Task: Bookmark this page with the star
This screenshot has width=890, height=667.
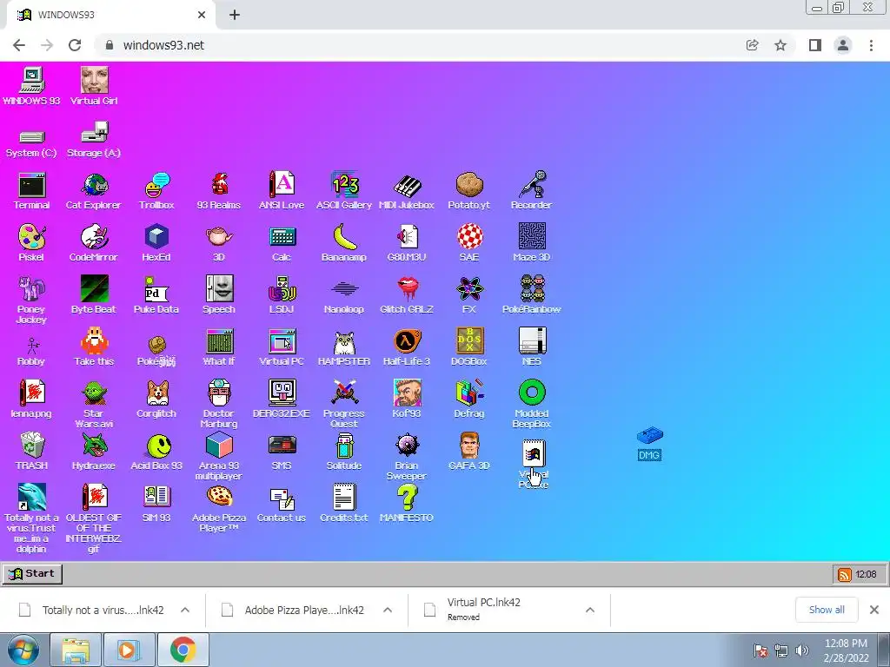Action: (x=780, y=45)
